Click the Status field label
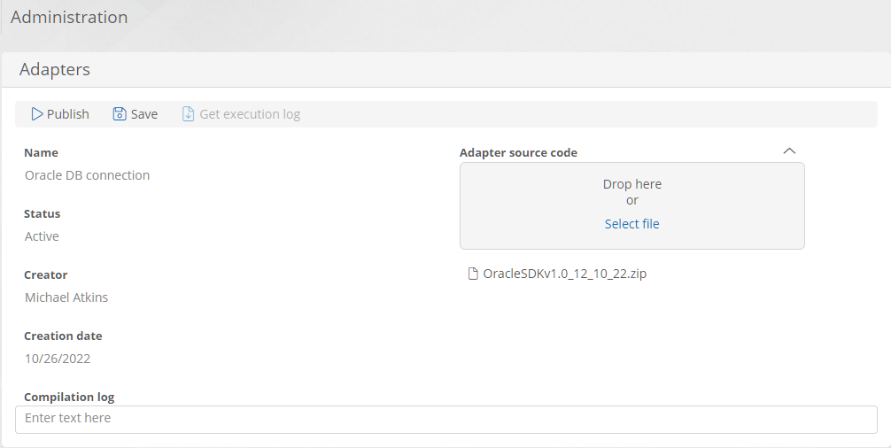Screen dimensions: 891x448 [42, 213]
